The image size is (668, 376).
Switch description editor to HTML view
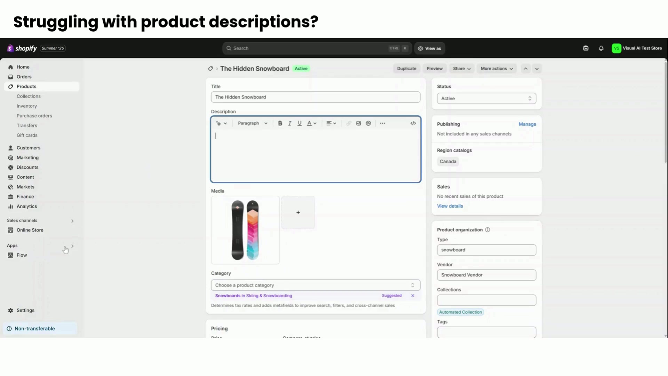pyautogui.click(x=413, y=123)
